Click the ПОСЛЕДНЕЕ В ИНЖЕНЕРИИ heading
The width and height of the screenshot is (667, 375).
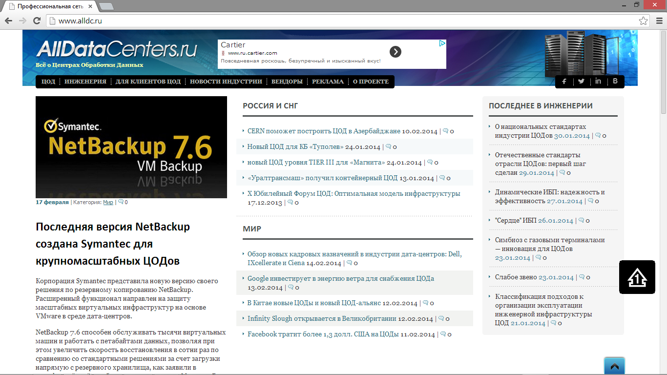[541, 105]
